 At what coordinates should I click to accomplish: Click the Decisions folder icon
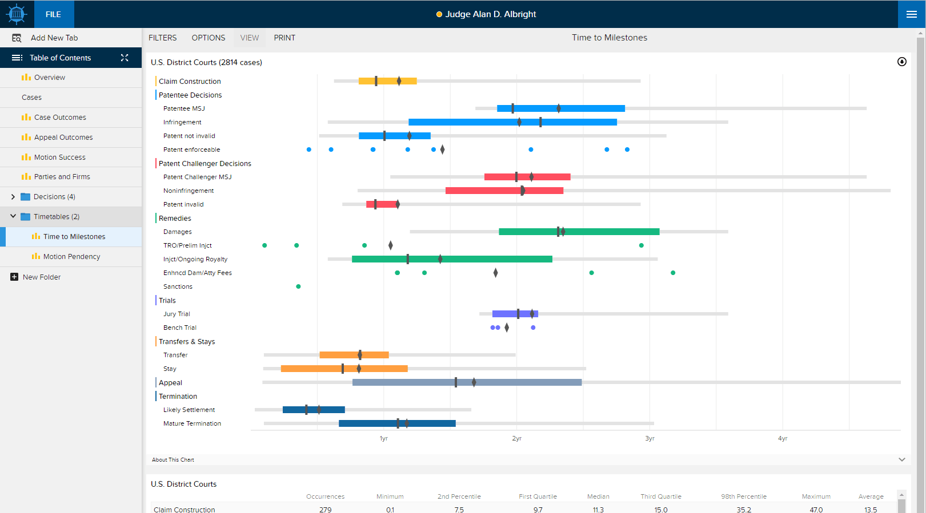coord(25,197)
